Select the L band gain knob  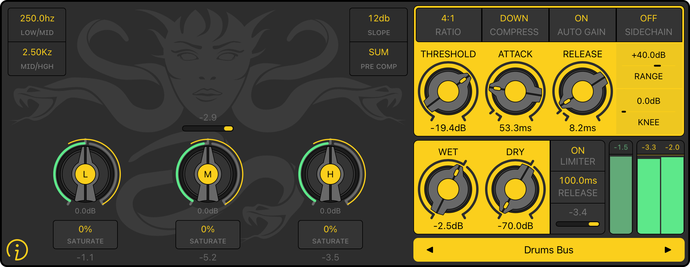85,174
